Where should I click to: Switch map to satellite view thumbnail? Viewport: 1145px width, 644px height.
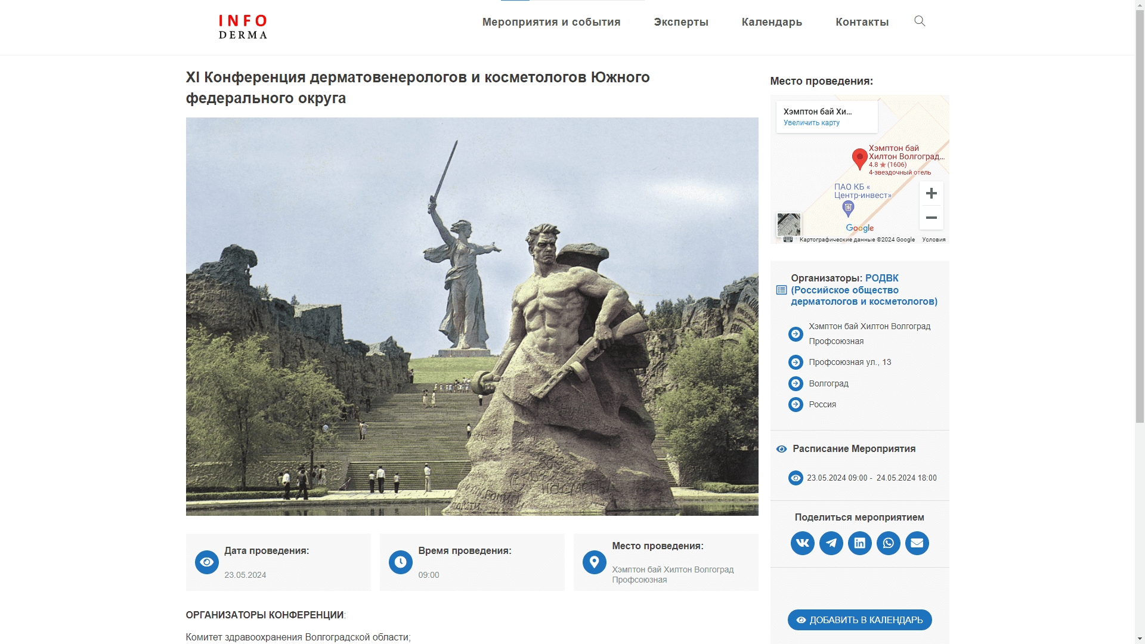(x=788, y=225)
